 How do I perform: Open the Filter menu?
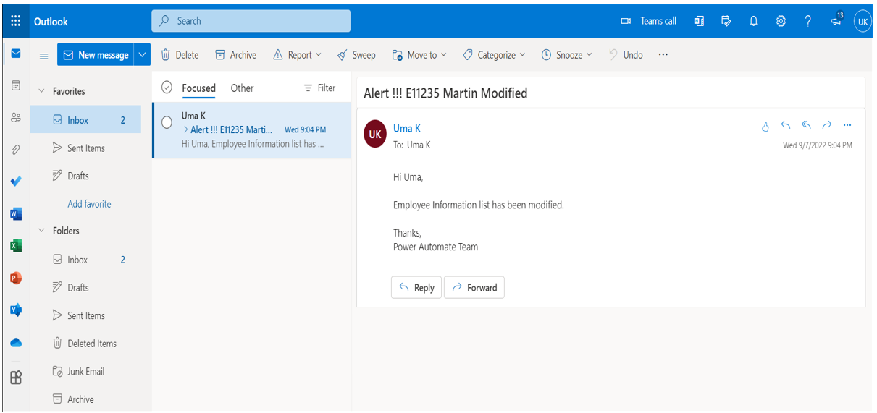(x=319, y=88)
